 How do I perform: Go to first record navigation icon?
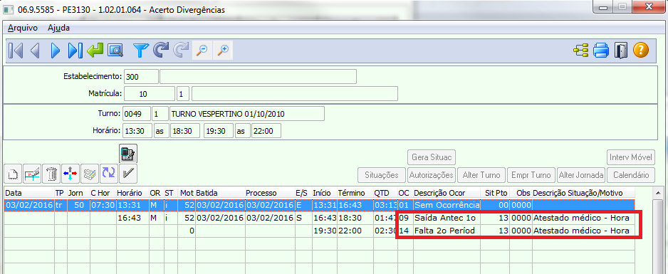(x=16, y=51)
